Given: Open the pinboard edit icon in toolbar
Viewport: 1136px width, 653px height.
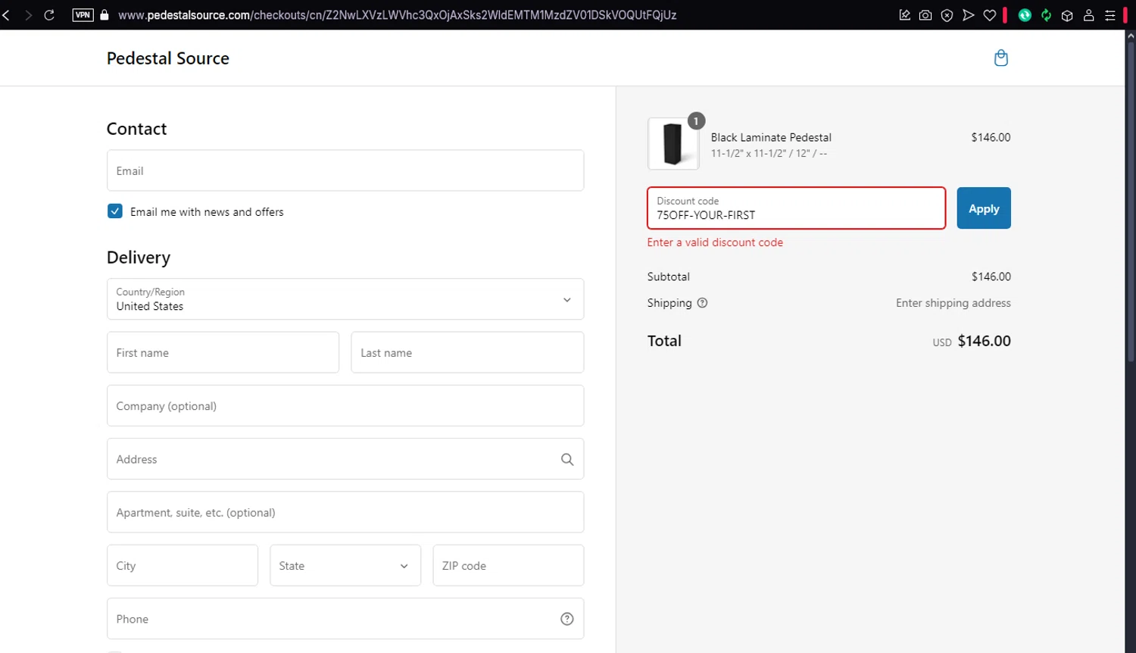Looking at the screenshot, I should pyautogui.click(x=904, y=15).
